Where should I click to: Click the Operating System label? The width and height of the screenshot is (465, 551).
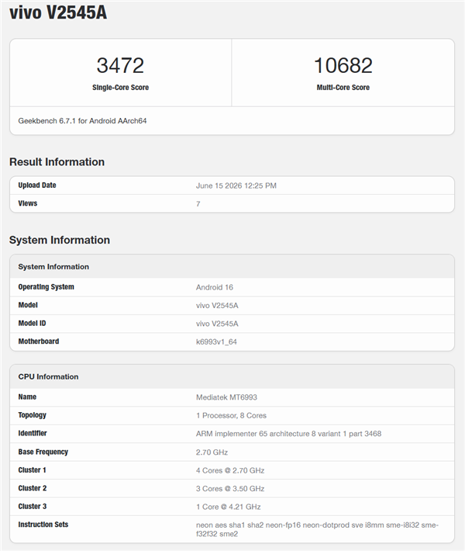[46, 286]
